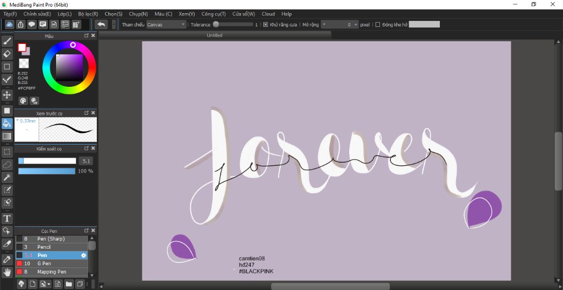This screenshot has height=290, width=563.
Task: Pop out the Xem trước cọ panel
Action: (x=86, y=113)
